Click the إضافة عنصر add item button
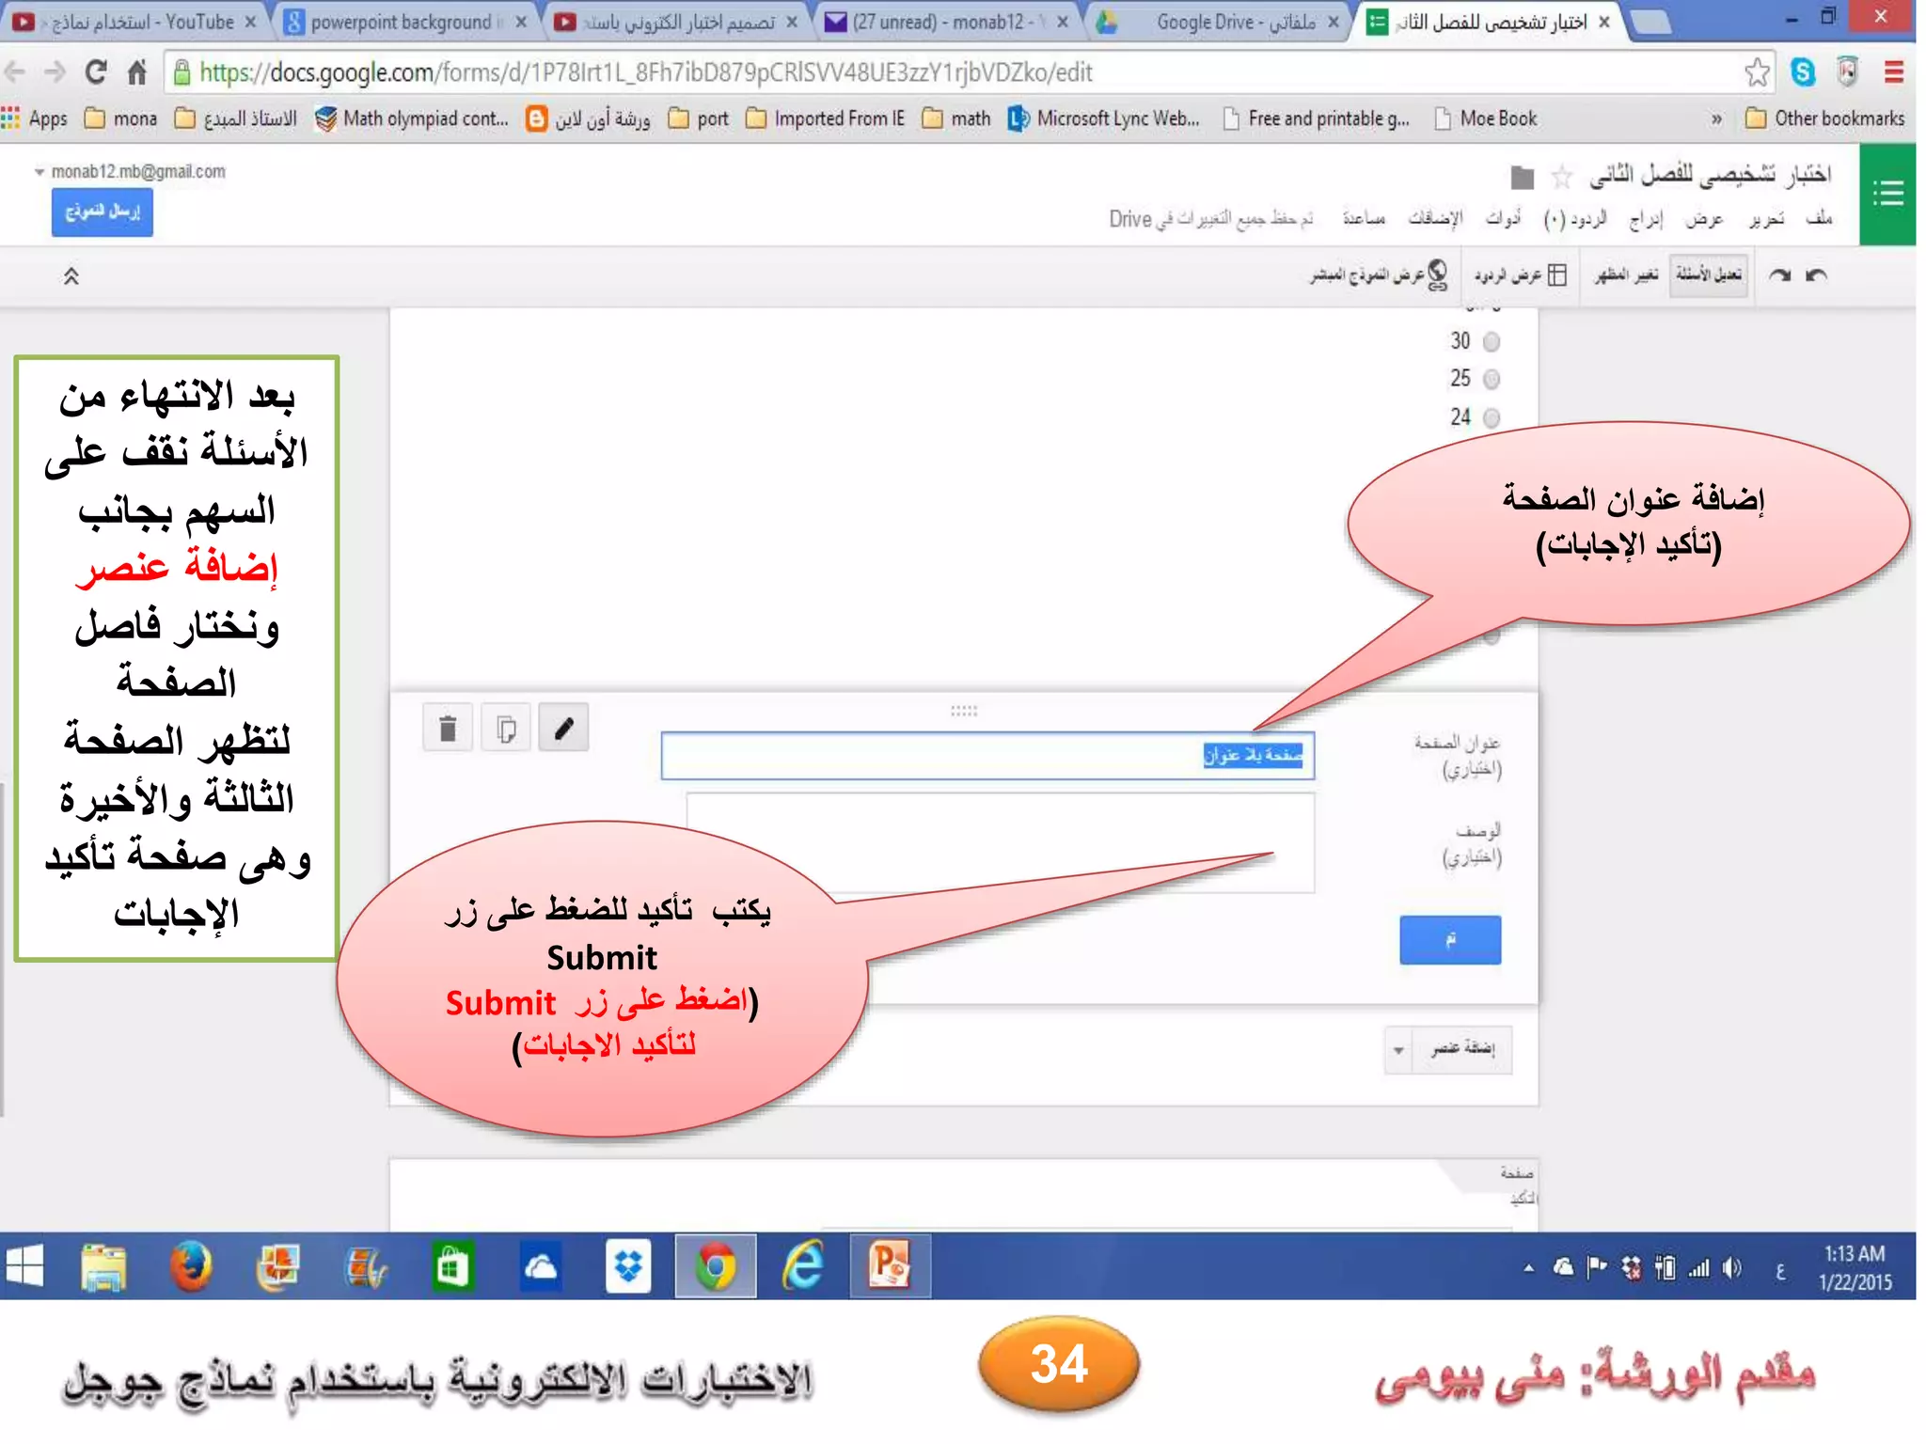Screen dimensions: 1926x1444 [1462, 1049]
